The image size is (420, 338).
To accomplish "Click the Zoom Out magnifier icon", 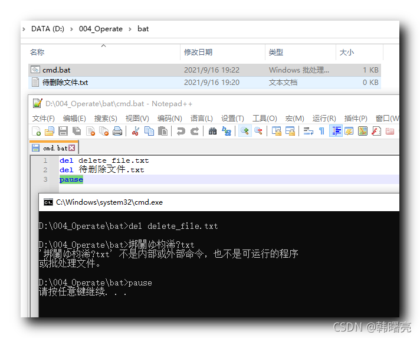I will point(258,131).
